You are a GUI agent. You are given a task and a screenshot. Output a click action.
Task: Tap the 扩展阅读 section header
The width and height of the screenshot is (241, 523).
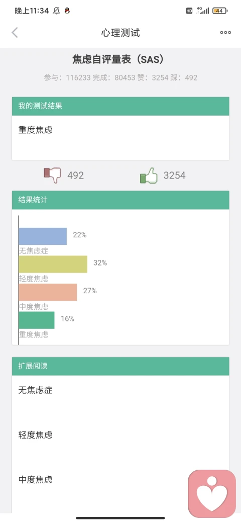(x=120, y=366)
